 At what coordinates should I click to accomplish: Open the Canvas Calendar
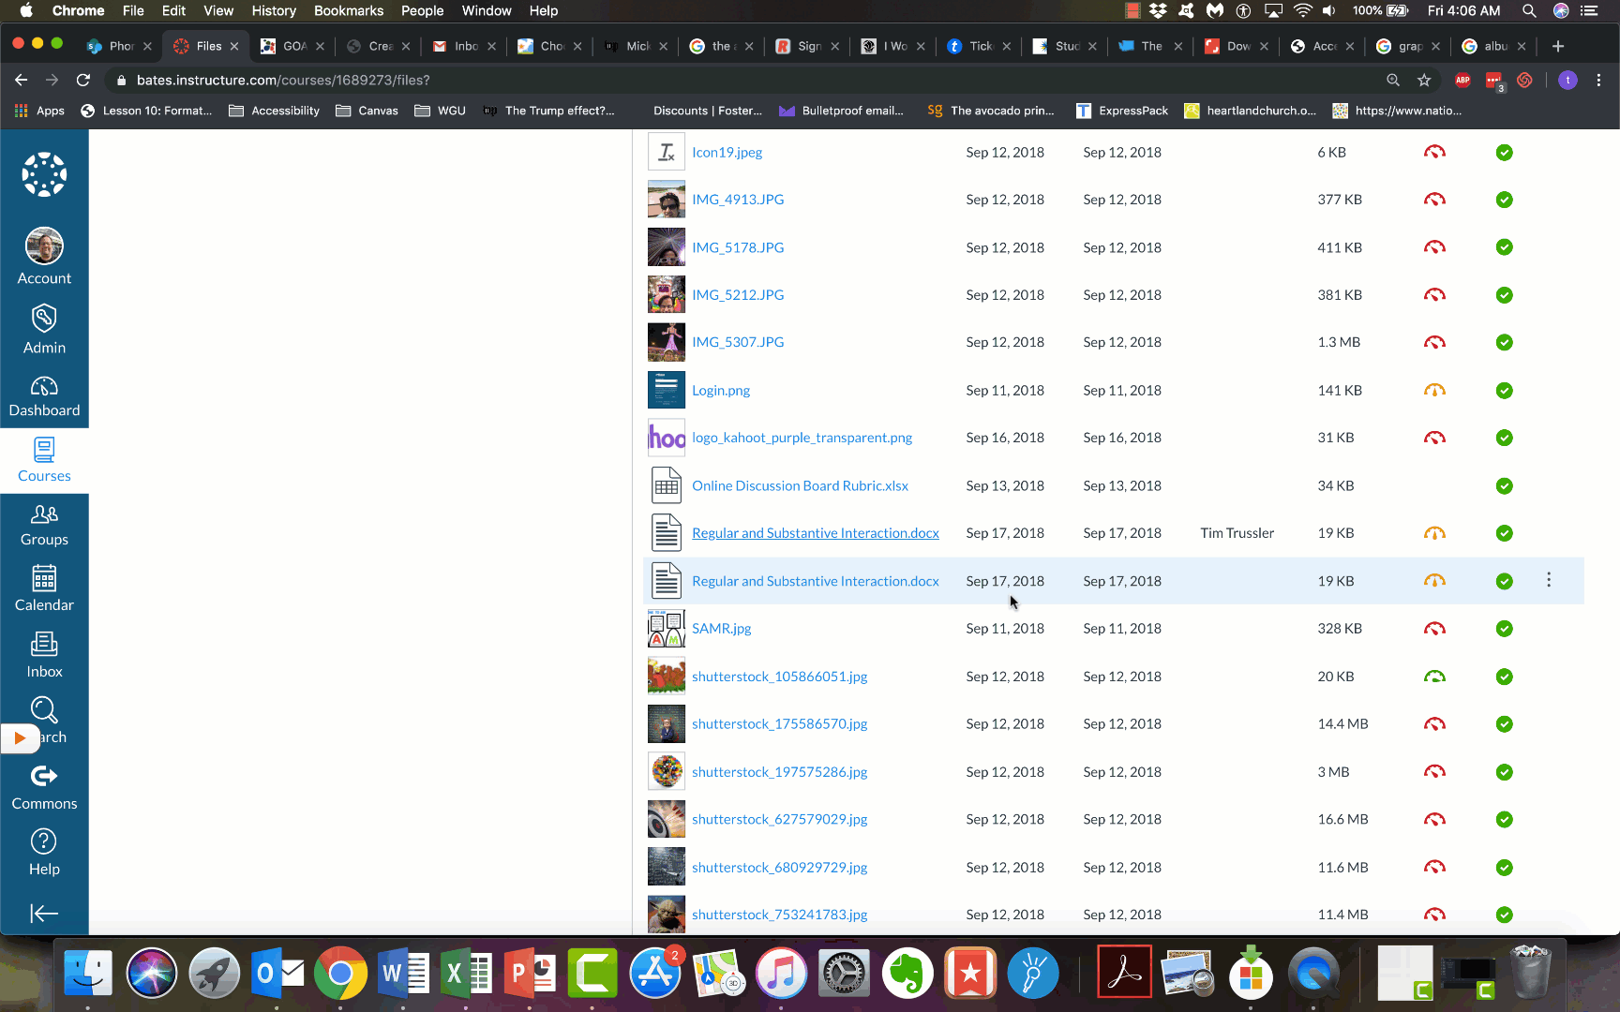click(x=44, y=589)
